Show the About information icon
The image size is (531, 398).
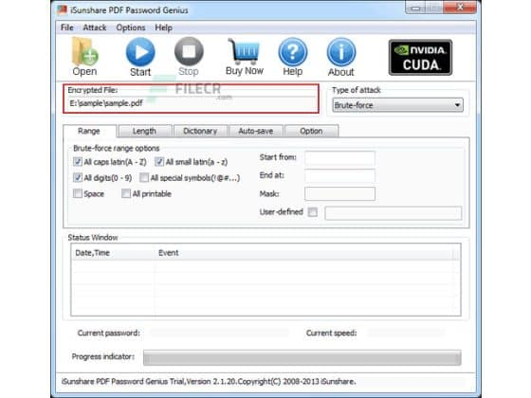point(341,57)
